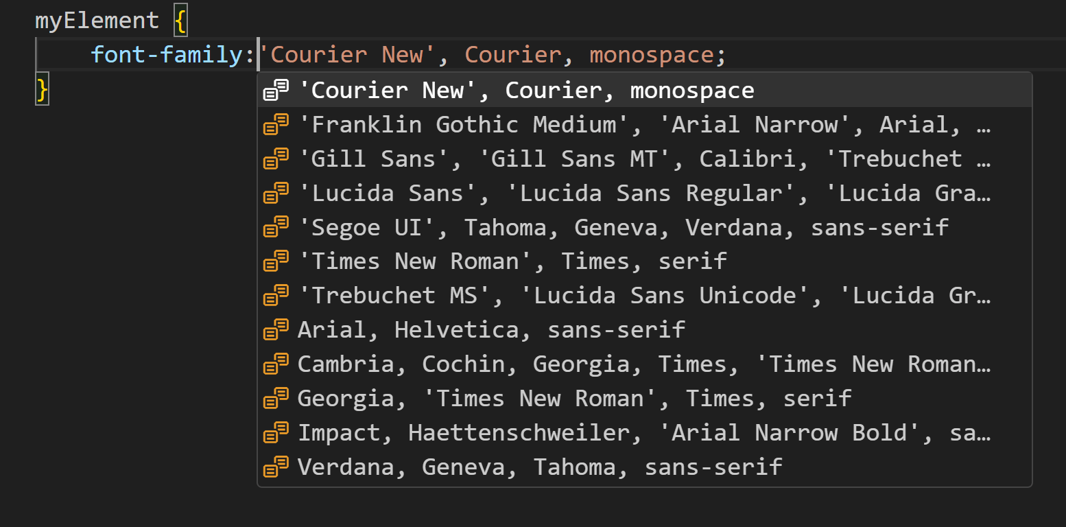The width and height of the screenshot is (1066, 527).
Task: Select 'Trebuchet MS', 'Lucida Sans Unicode' completion
Action: [x=644, y=296]
